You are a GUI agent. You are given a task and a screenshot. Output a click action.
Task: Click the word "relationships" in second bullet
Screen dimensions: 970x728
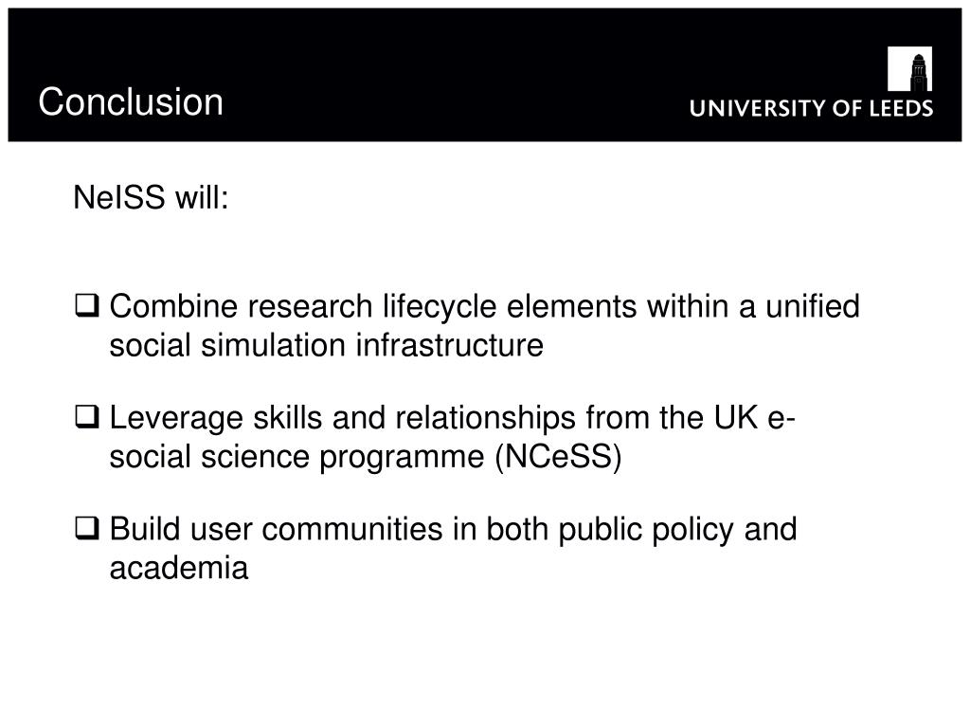[486, 418]
